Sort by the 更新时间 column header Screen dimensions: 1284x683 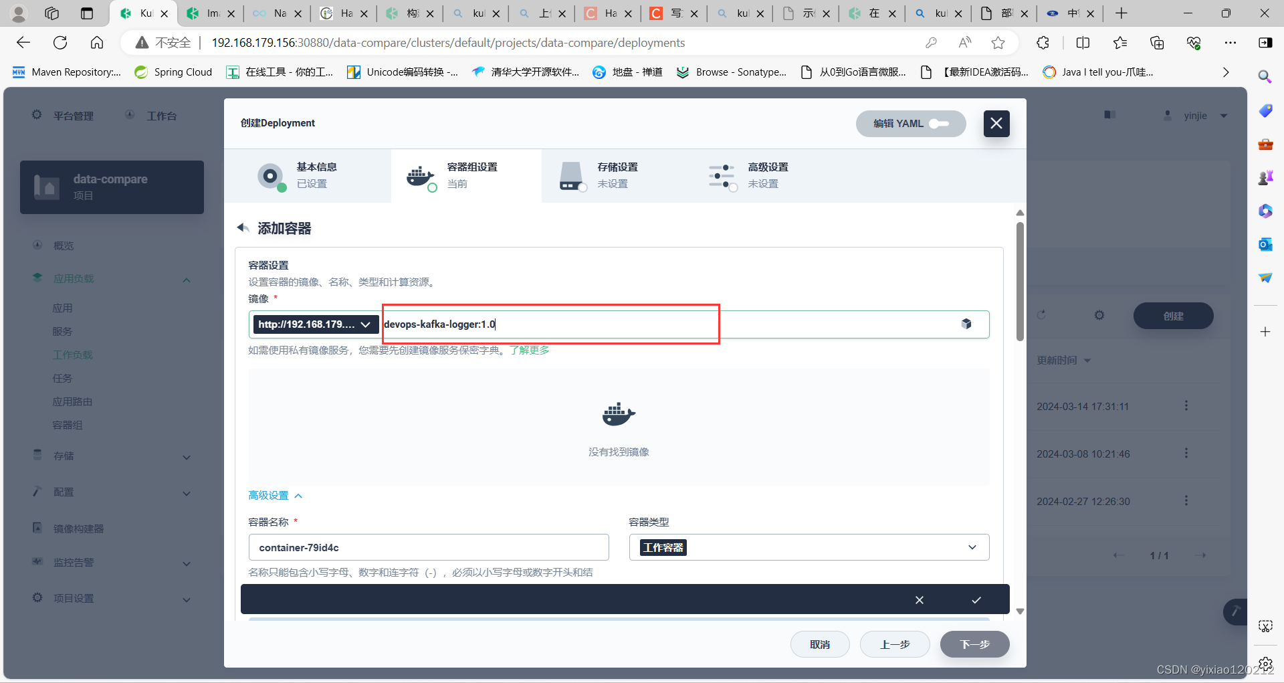pos(1063,361)
